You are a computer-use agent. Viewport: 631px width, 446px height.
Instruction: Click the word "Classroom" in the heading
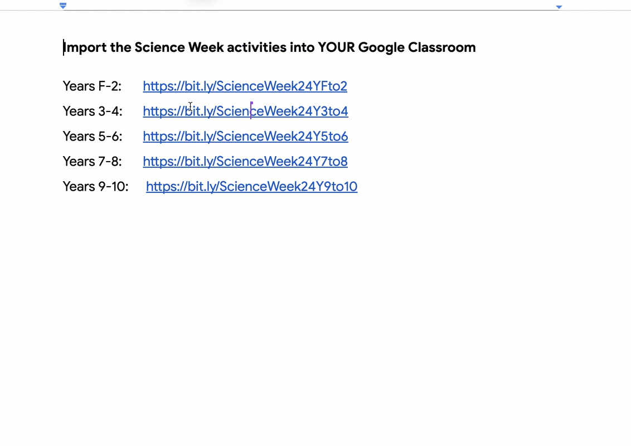(442, 47)
